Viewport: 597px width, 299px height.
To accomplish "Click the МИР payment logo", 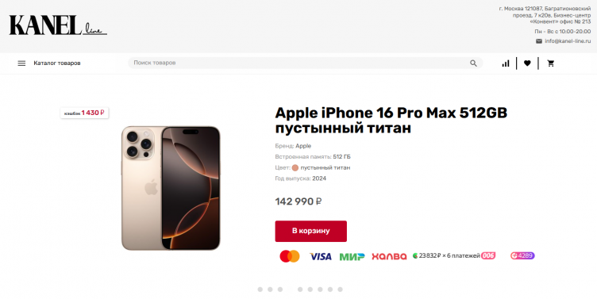I will [352, 257].
